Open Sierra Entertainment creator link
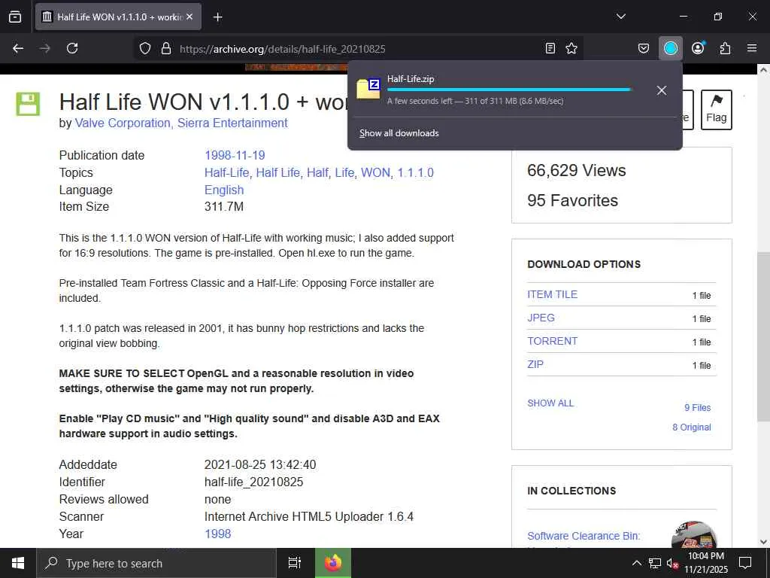This screenshot has height=578, width=770. click(232, 123)
